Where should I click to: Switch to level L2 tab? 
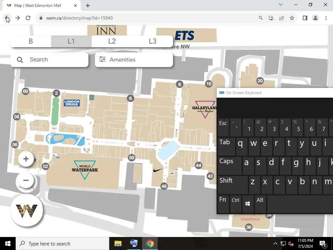112,41
